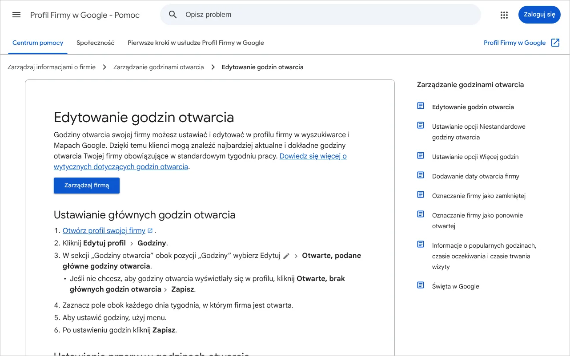
Task: Click the pencil Edytuj icon in step 3
Action: click(x=286, y=256)
